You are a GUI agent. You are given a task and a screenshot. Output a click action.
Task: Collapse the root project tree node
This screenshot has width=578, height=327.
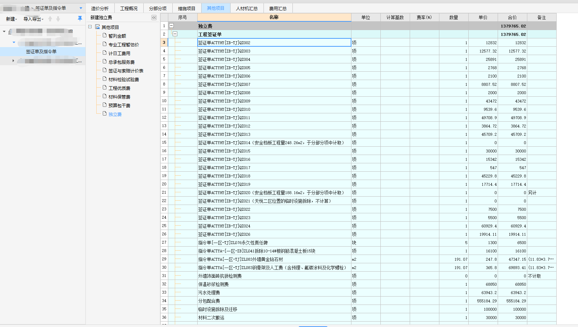tap(4, 32)
